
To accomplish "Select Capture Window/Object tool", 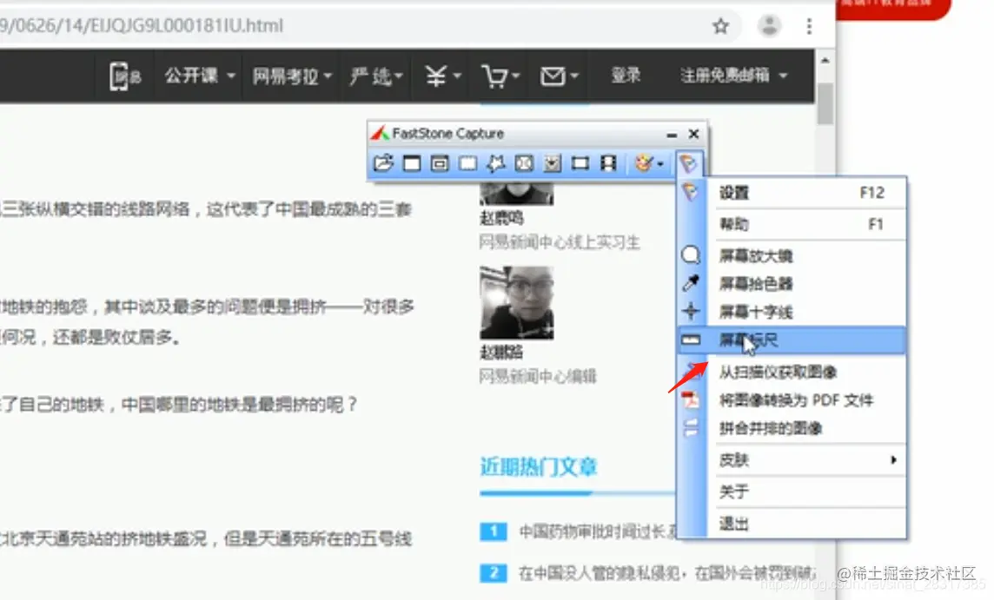I will click(x=440, y=163).
